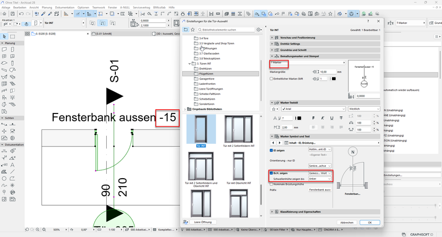Click the Abbrechen button
The height and width of the screenshot is (237, 442).
pos(347,222)
